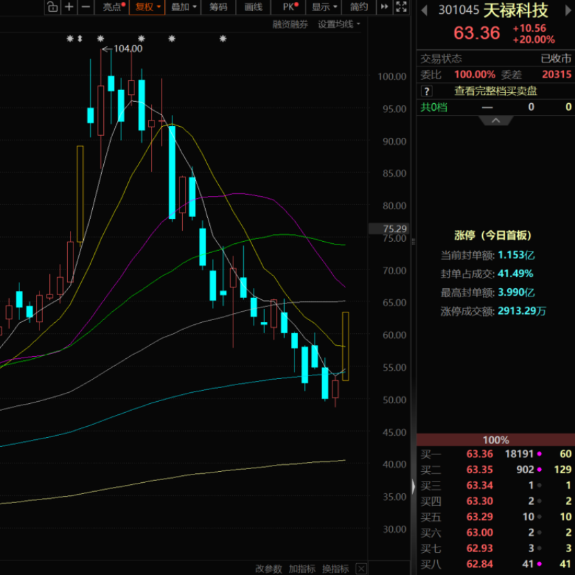575x575 pixels.
Task: Open the PK comparison item
Action: point(290,7)
